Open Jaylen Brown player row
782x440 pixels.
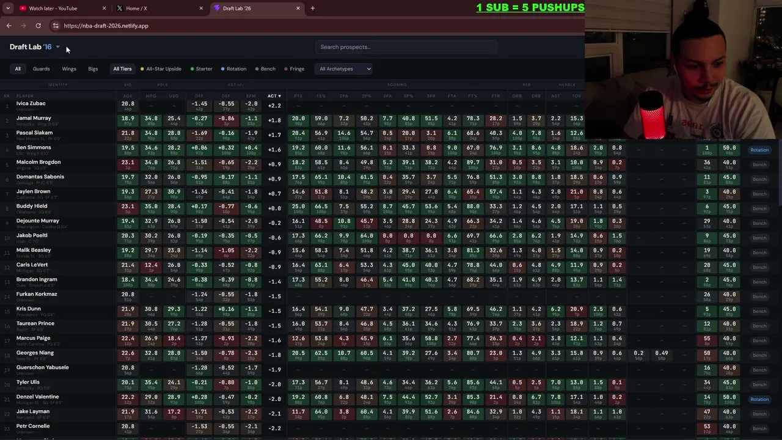(x=391, y=194)
